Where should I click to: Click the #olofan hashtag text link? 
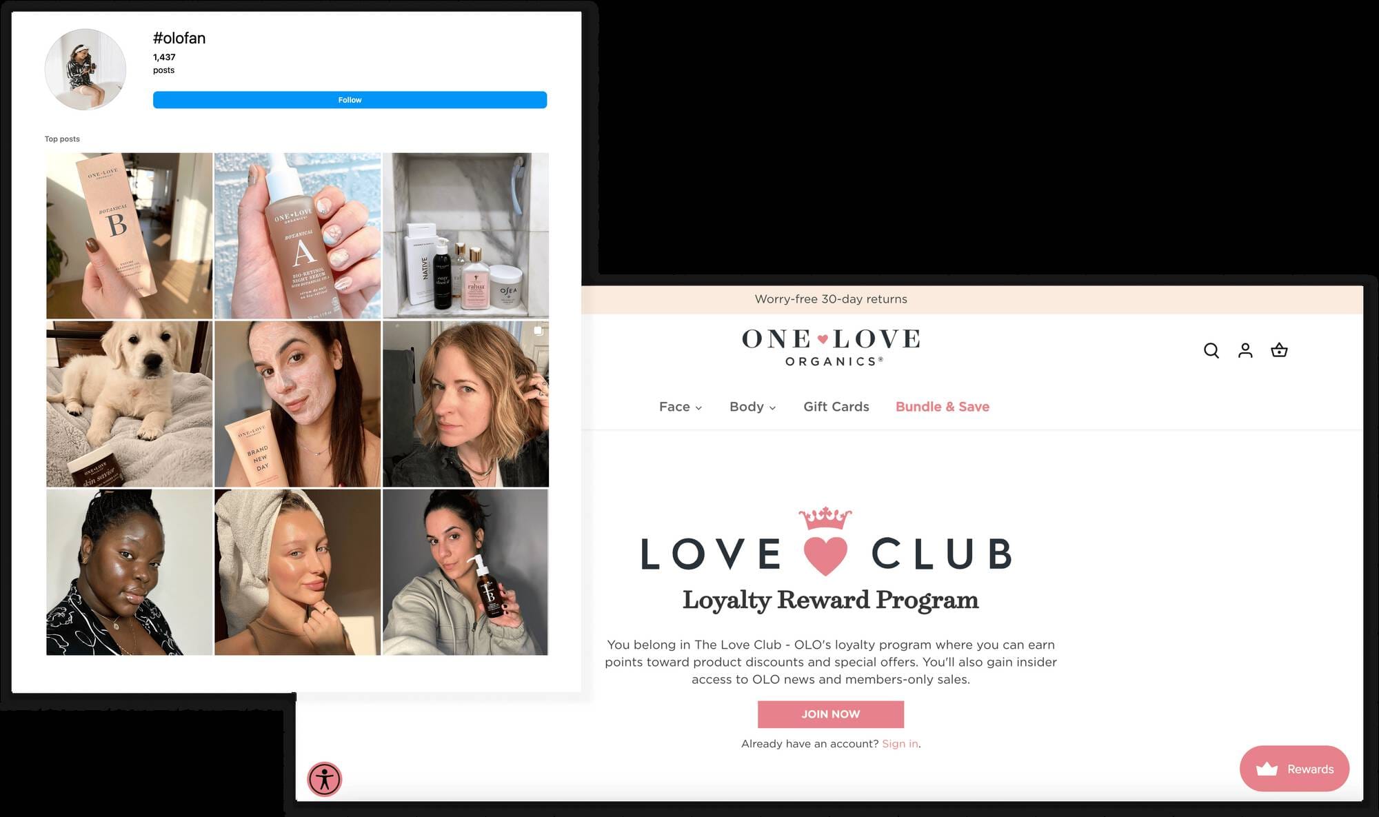click(180, 38)
